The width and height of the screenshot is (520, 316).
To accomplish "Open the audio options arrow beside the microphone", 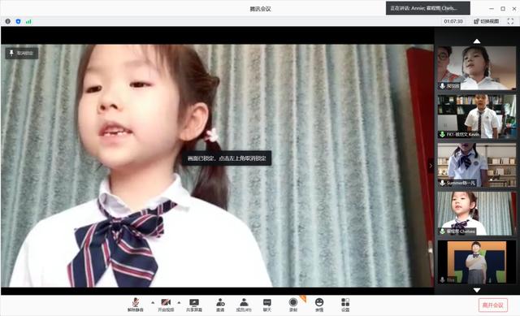I will 153,302.
